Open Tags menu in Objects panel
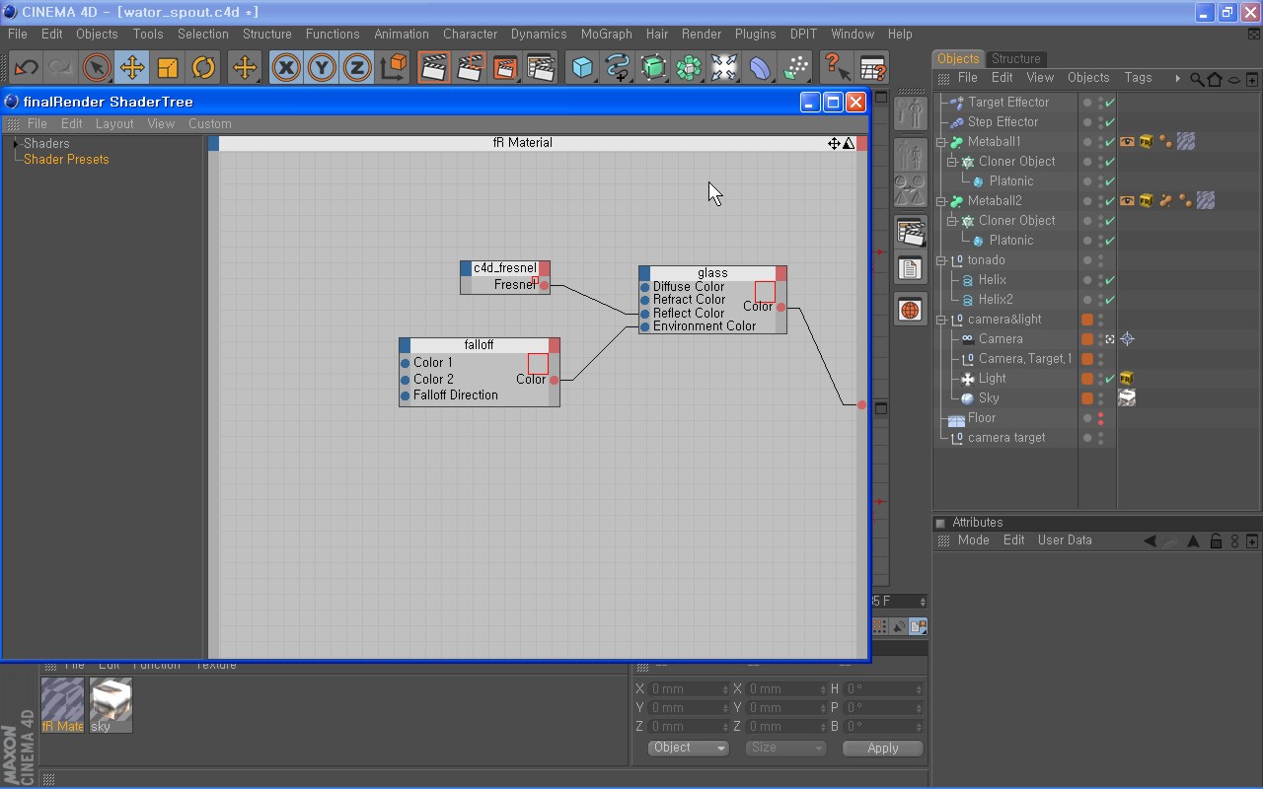1263x789 pixels. pos(1138,78)
